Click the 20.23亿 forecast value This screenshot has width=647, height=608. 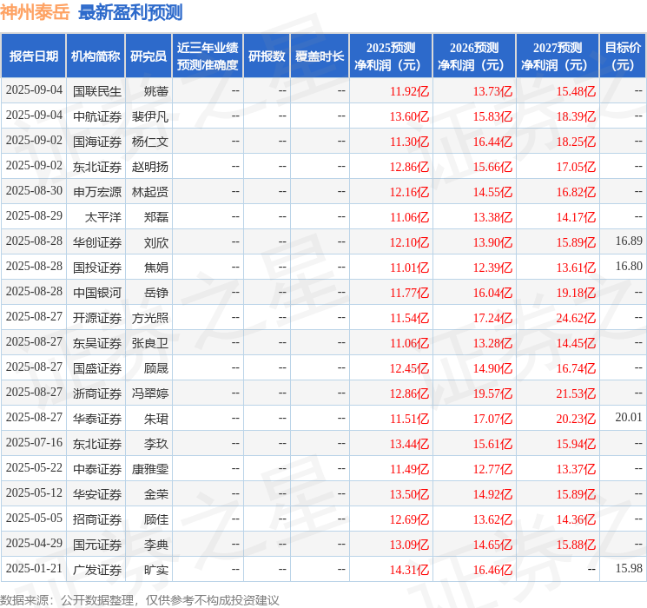[576, 419]
